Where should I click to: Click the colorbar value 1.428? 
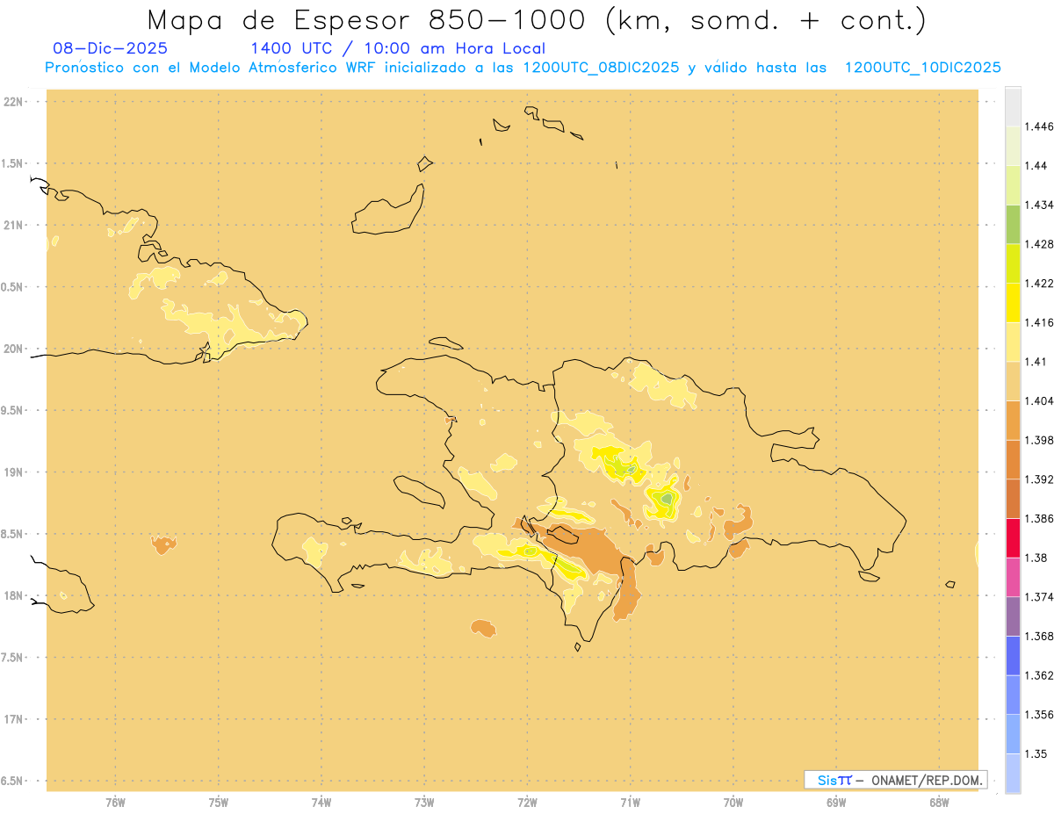[x=1039, y=244]
